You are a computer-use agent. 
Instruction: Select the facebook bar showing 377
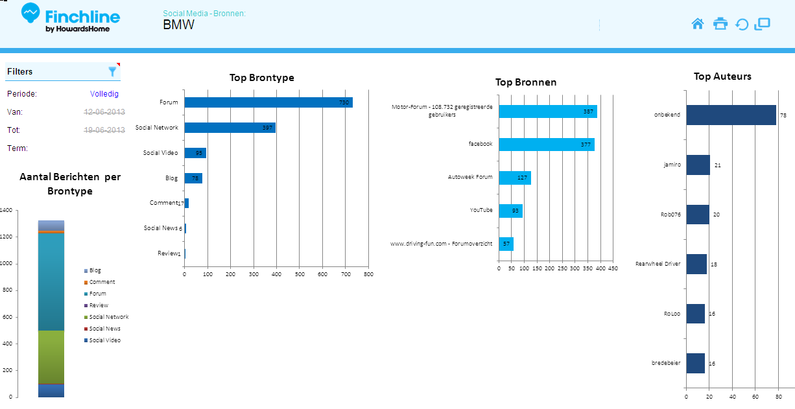tap(547, 145)
